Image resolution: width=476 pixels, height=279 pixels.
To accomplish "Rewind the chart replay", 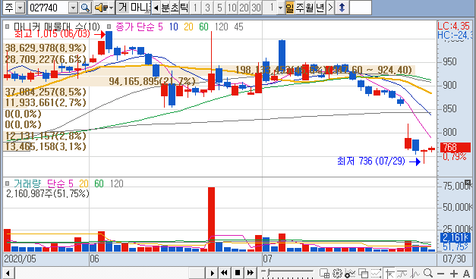I will [x=225, y=273].
